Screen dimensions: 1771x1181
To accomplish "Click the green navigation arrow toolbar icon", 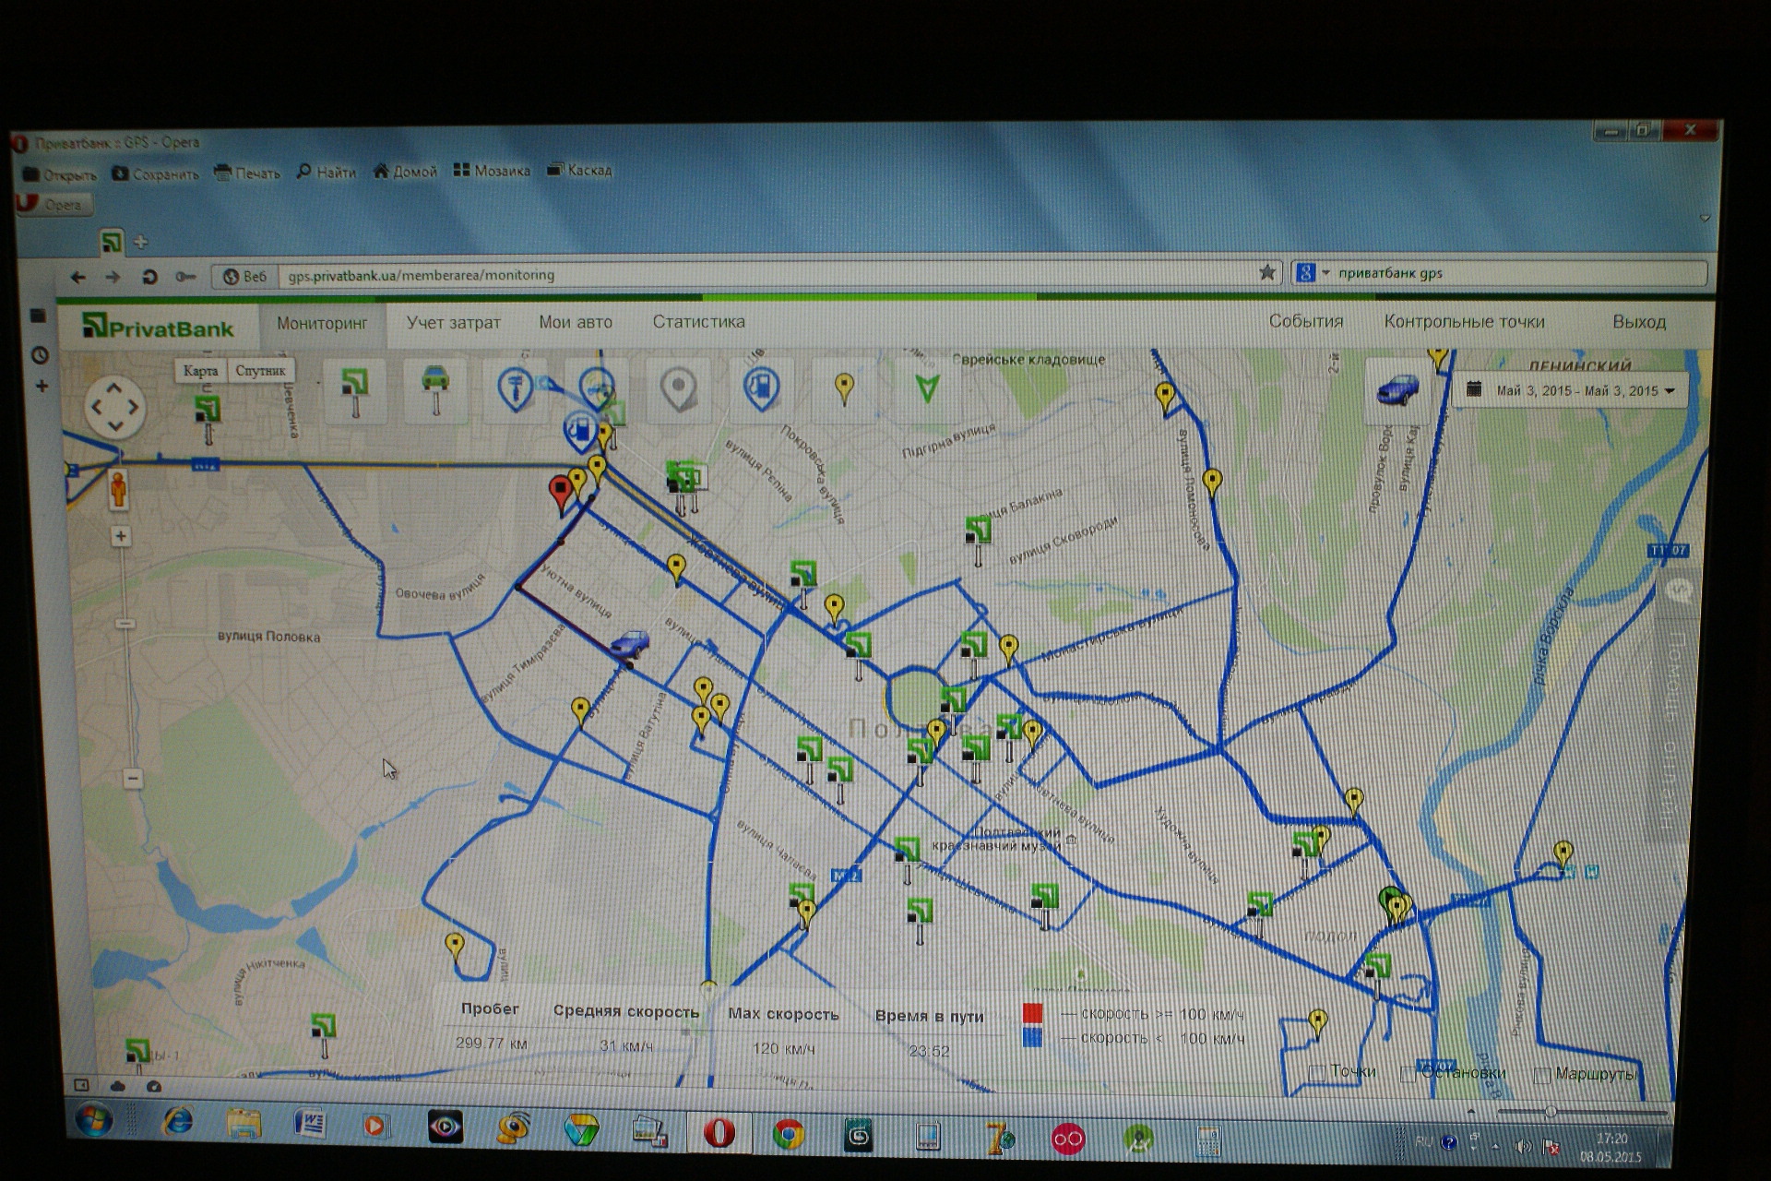I will click(927, 388).
